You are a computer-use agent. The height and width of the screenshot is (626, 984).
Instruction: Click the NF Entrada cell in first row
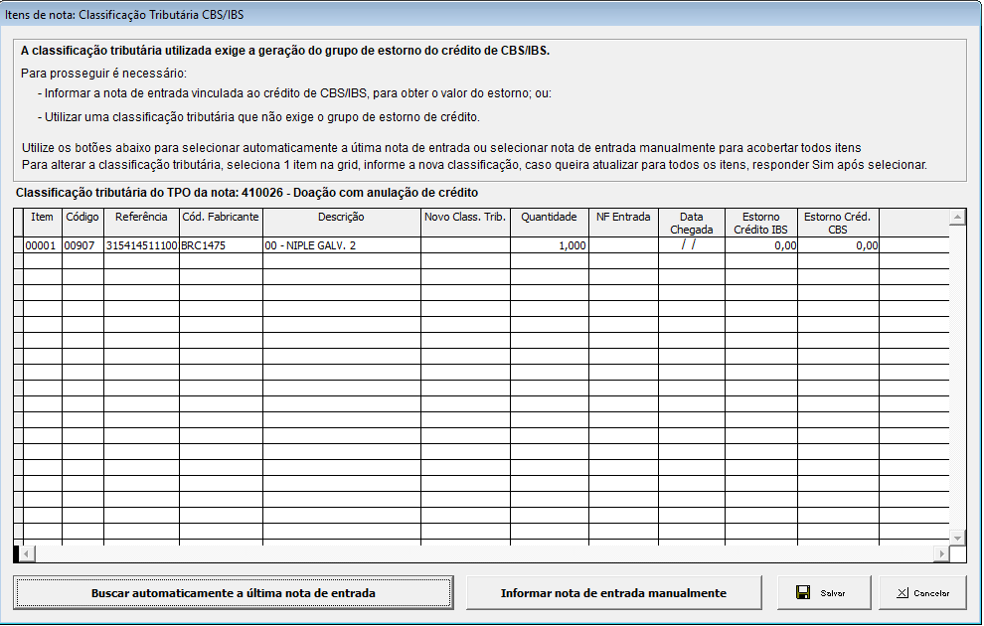[623, 245]
